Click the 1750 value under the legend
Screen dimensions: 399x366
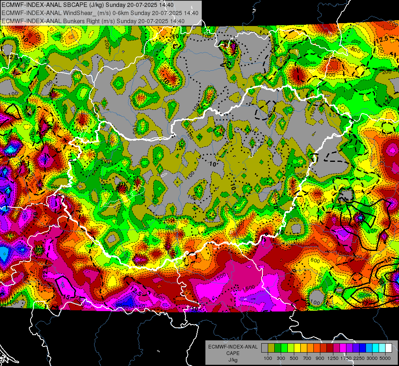(346, 358)
